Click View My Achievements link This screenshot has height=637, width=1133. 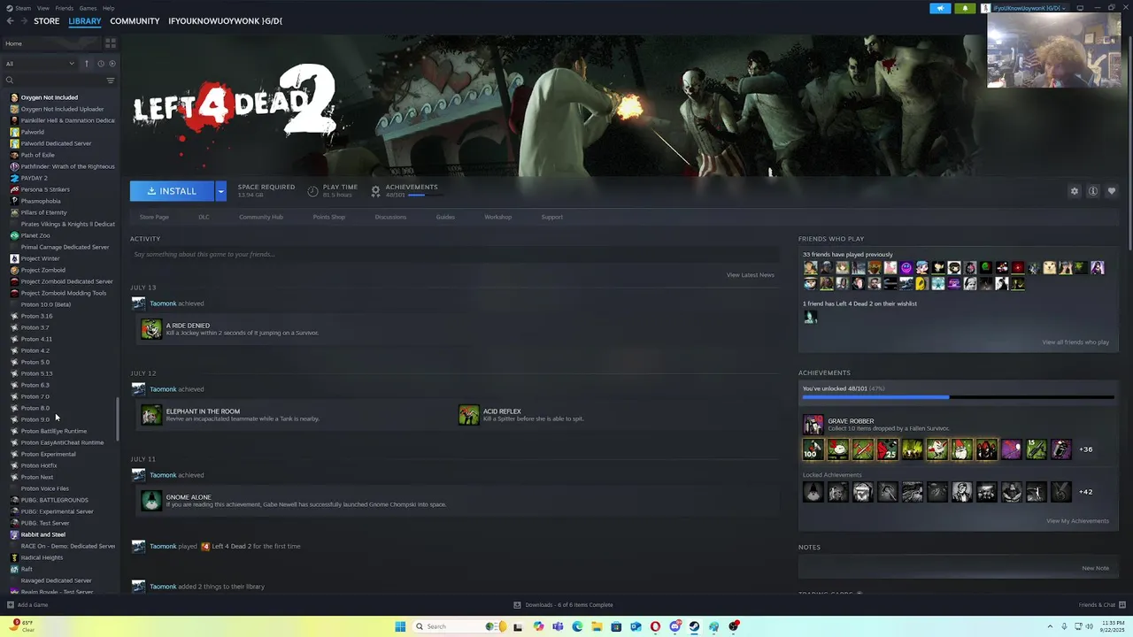click(x=1077, y=521)
